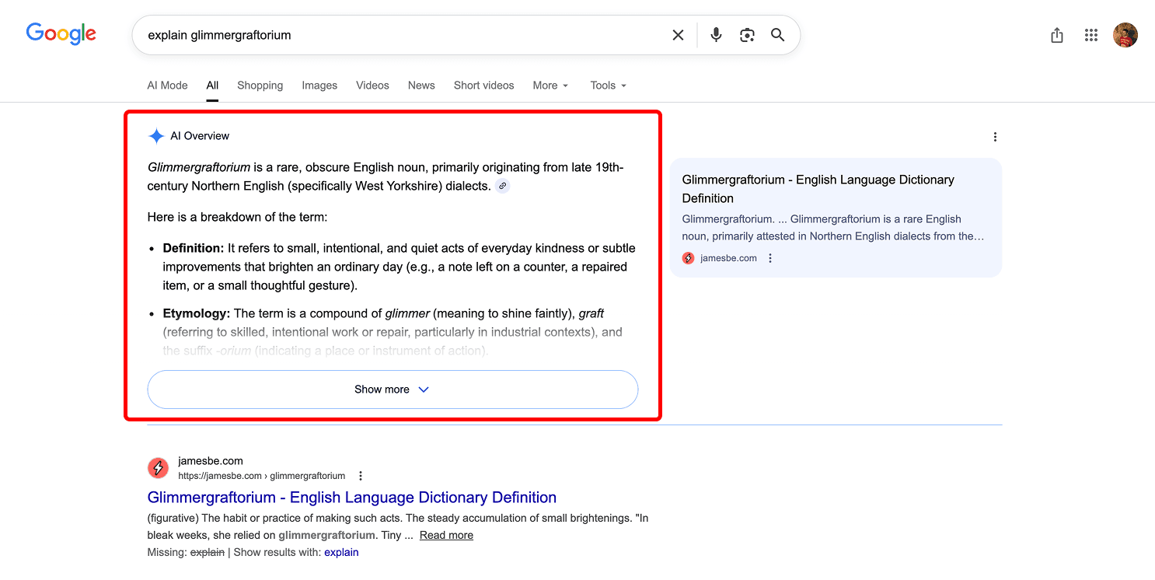This screenshot has width=1155, height=580.
Task: Click the AI Overview sparkle icon
Action: (x=155, y=135)
